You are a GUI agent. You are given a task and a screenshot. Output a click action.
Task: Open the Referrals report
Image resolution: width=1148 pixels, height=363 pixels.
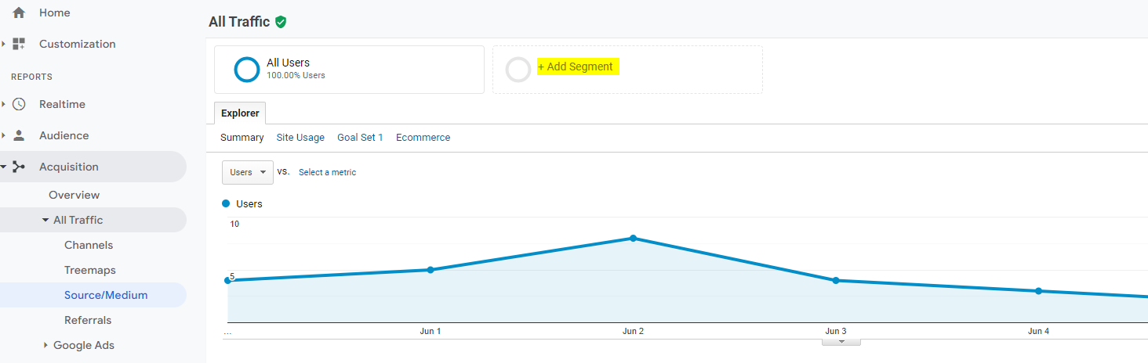click(x=88, y=320)
